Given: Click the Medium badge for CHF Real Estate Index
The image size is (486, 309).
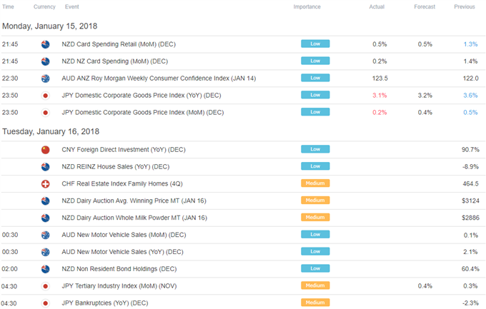Looking at the screenshot, I should click(x=315, y=183).
